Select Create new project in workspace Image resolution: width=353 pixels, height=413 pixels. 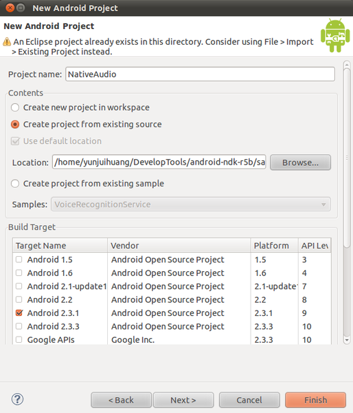point(15,107)
